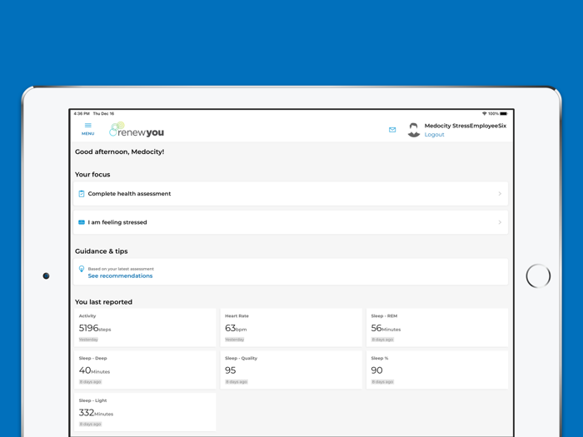Expand I am feeling stressed chevron
The image size is (583, 437).
pyautogui.click(x=500, y=222)
